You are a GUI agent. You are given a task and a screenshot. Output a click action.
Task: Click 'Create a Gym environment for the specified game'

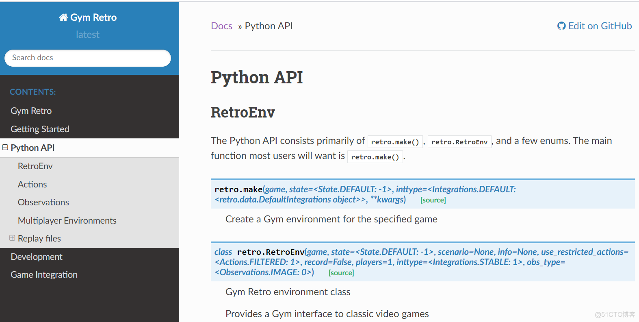pyautogui.click(x=331, y=219)
